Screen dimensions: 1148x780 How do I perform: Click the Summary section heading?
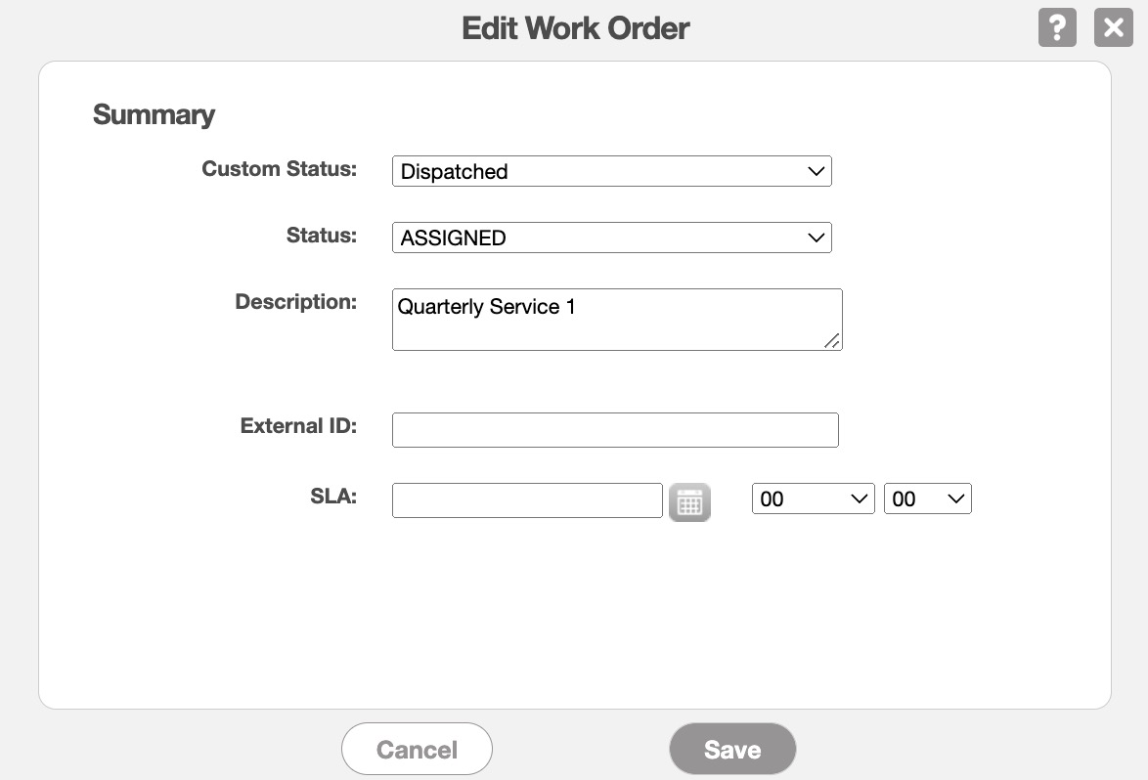tap(154, 114)
